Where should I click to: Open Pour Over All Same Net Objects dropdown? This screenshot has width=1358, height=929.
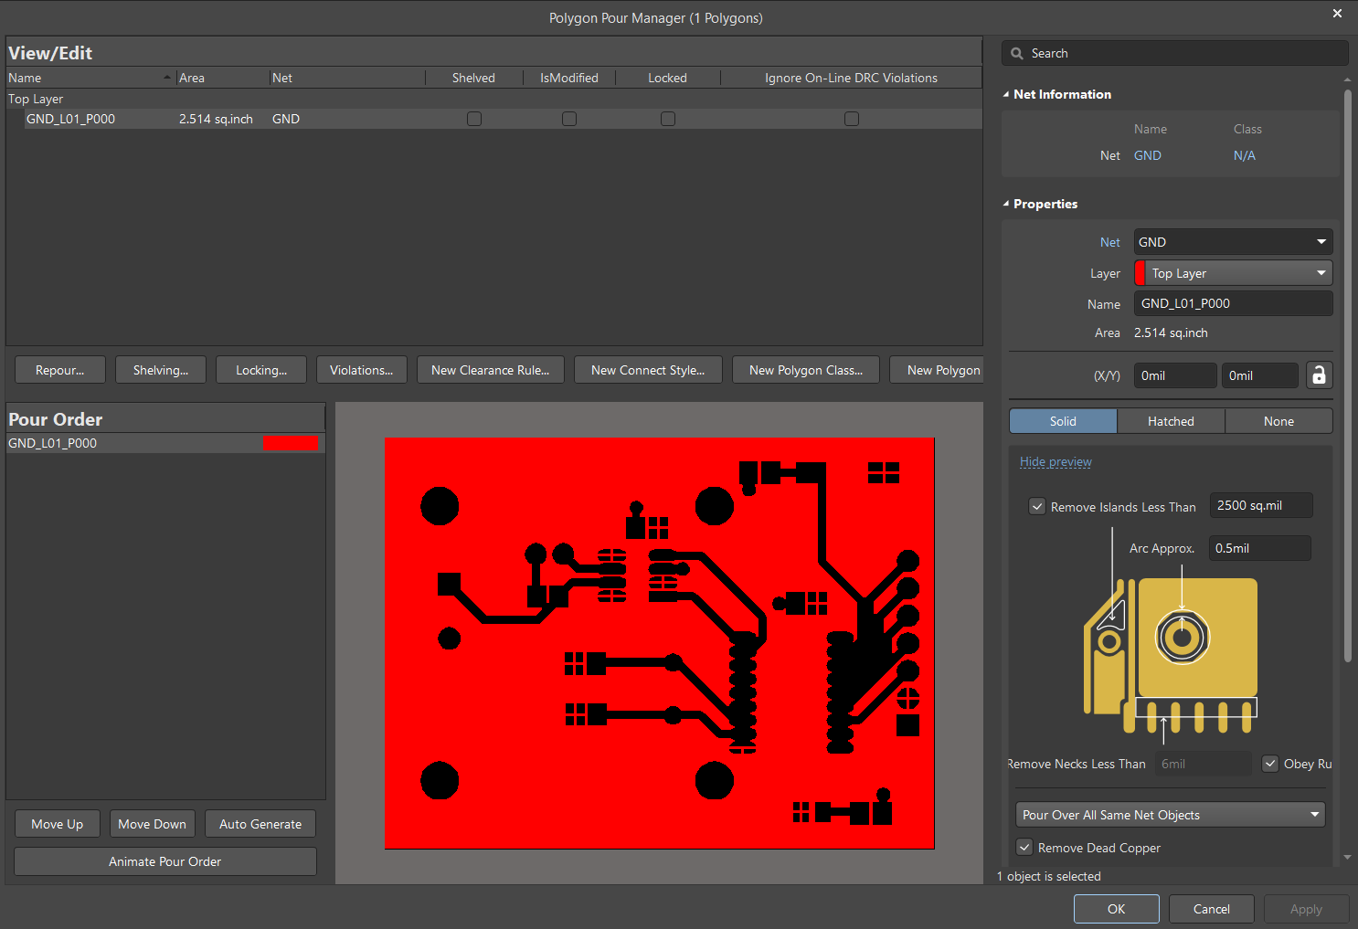point(1170,815)
